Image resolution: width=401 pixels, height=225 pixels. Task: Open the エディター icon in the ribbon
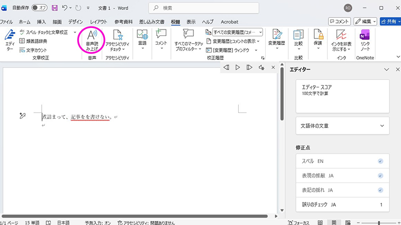(10, 40)
